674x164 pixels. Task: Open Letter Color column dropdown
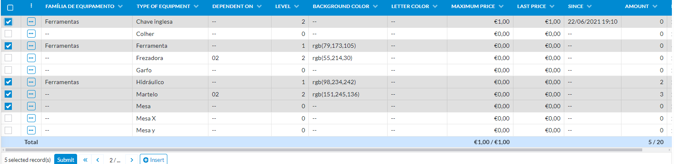point(435,6)
